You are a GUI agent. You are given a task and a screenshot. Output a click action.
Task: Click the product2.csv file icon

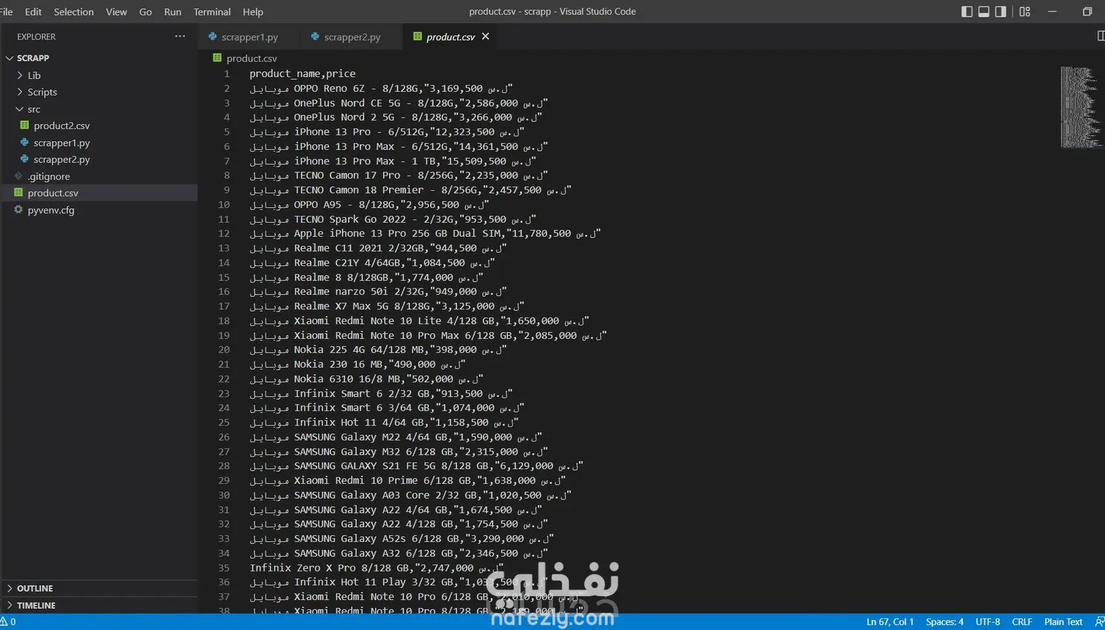click(x=24, y=125)
